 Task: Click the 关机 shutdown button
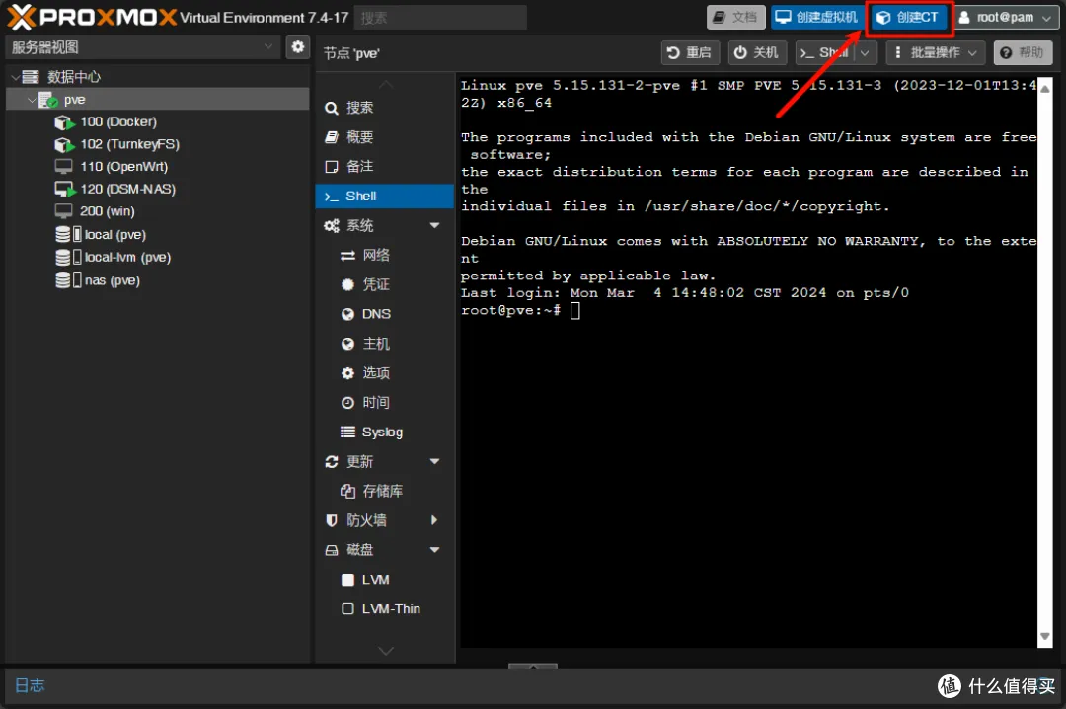coord(757,52)
